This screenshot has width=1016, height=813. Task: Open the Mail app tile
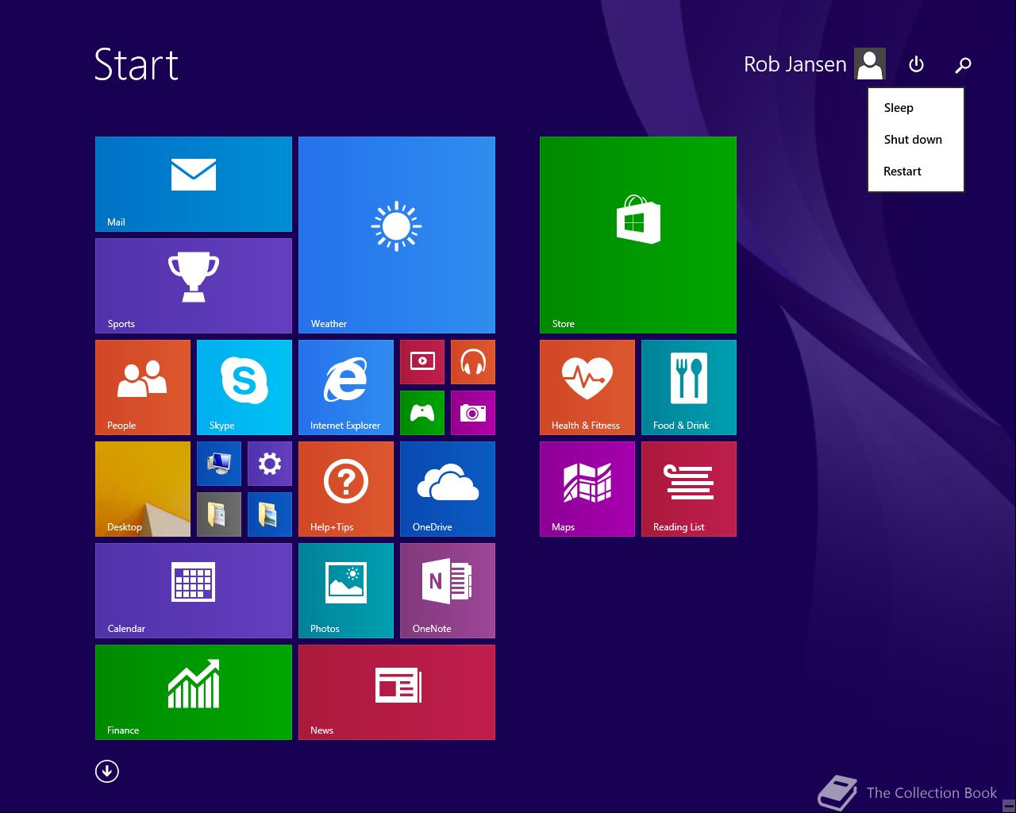(x=193, y=183)
